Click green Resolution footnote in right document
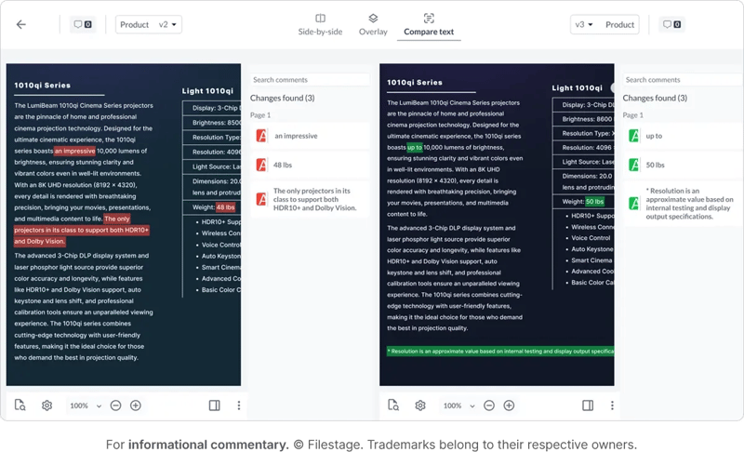Screen dimensions: 744x452 point(500,352)
